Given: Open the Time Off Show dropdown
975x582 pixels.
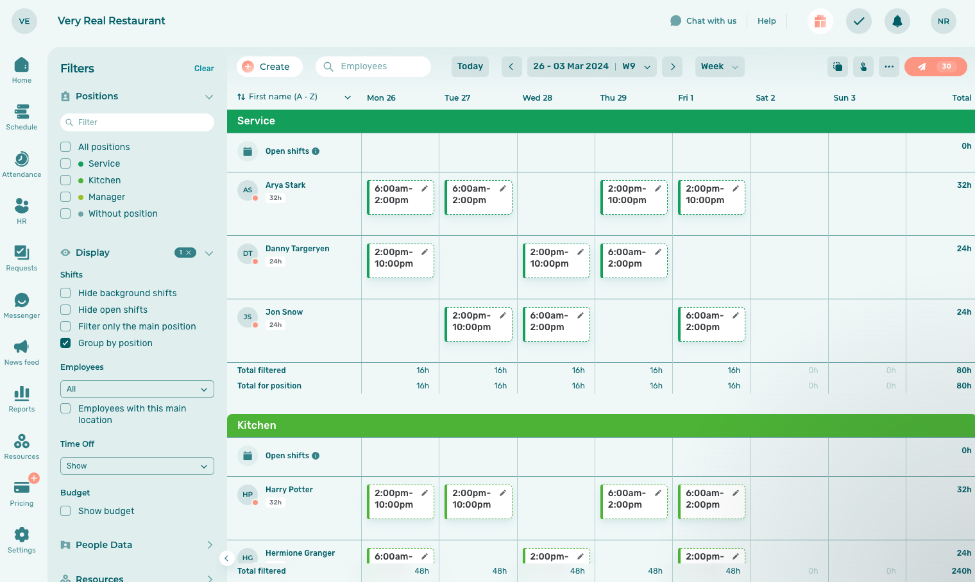Looking at the screenshot, I should (137, 466).
